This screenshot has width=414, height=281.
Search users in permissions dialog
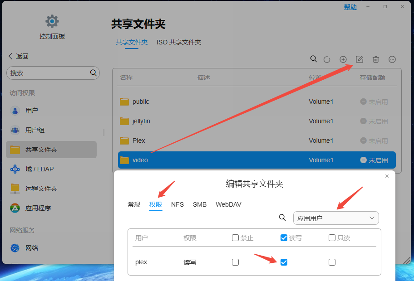282,218
